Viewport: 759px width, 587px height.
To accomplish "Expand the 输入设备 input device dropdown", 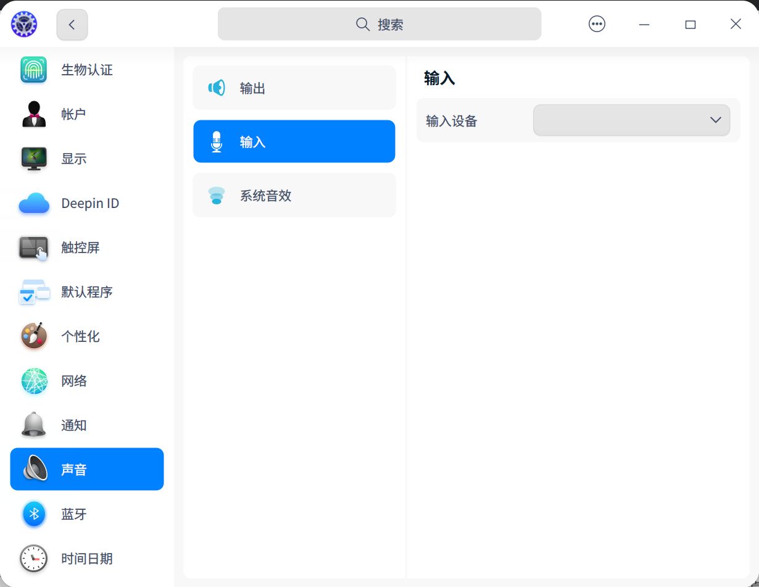I will pos(631,120).
